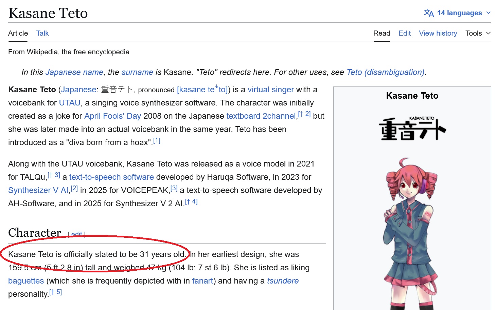Follow the fanart link
The height and width of the screenshot is (310, 496).
point(202,281)
